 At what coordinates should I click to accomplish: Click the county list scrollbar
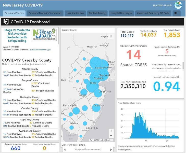[58, 76]
